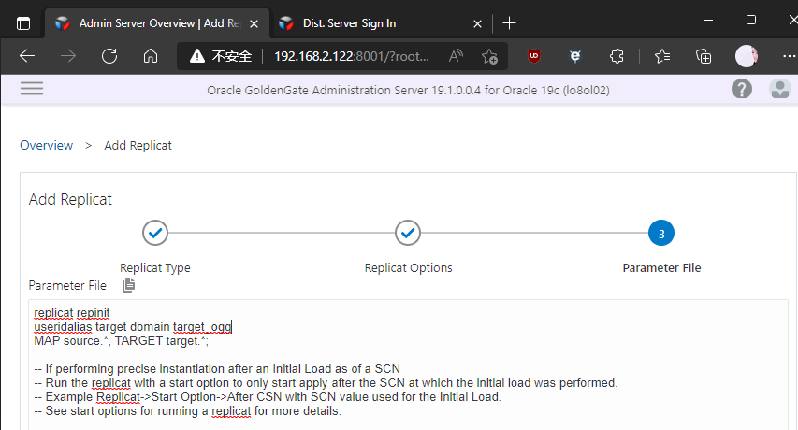
Task: Click the Read Aloud icon in the address bar
Action: click(457, 56)
